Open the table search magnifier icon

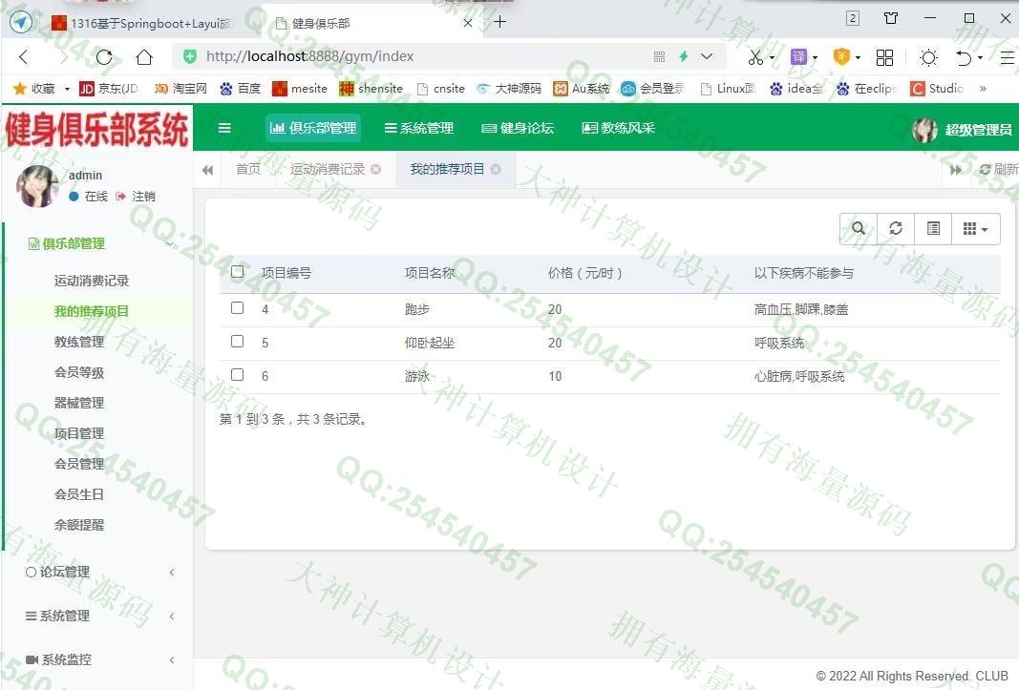point(859,229)
